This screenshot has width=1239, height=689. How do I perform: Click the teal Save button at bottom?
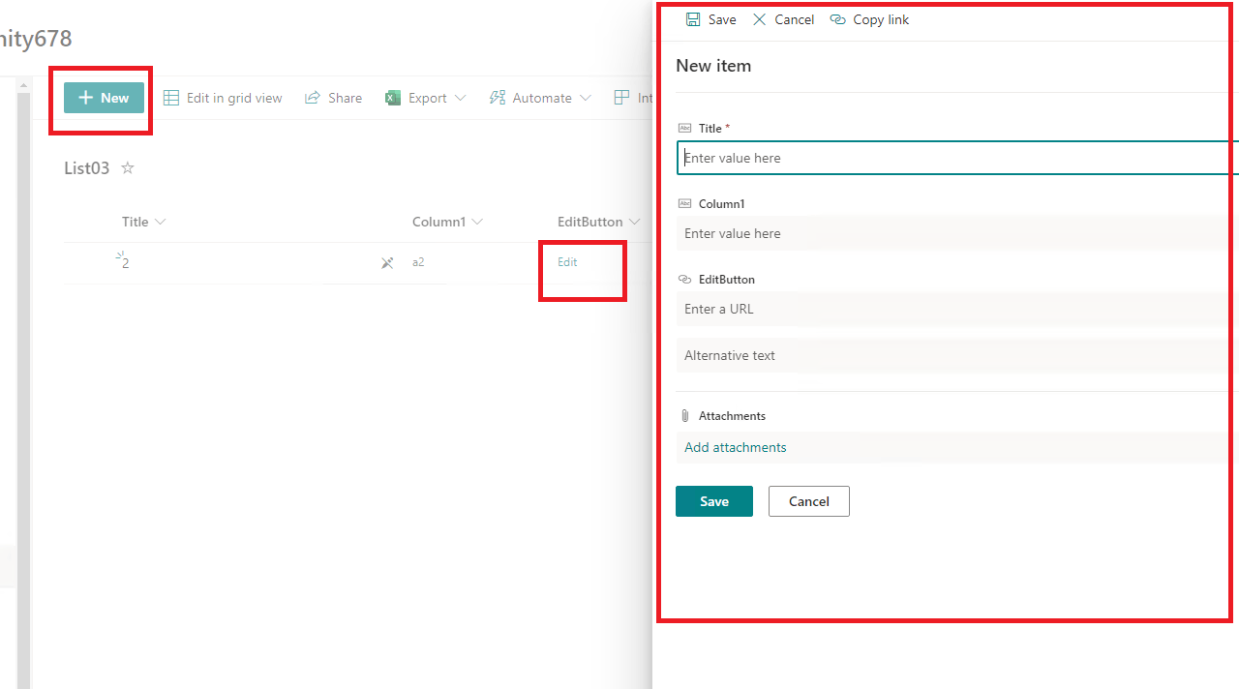pyautogui.click(x=714, y=501)
